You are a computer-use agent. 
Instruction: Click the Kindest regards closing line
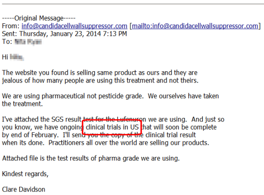(25, 174)
